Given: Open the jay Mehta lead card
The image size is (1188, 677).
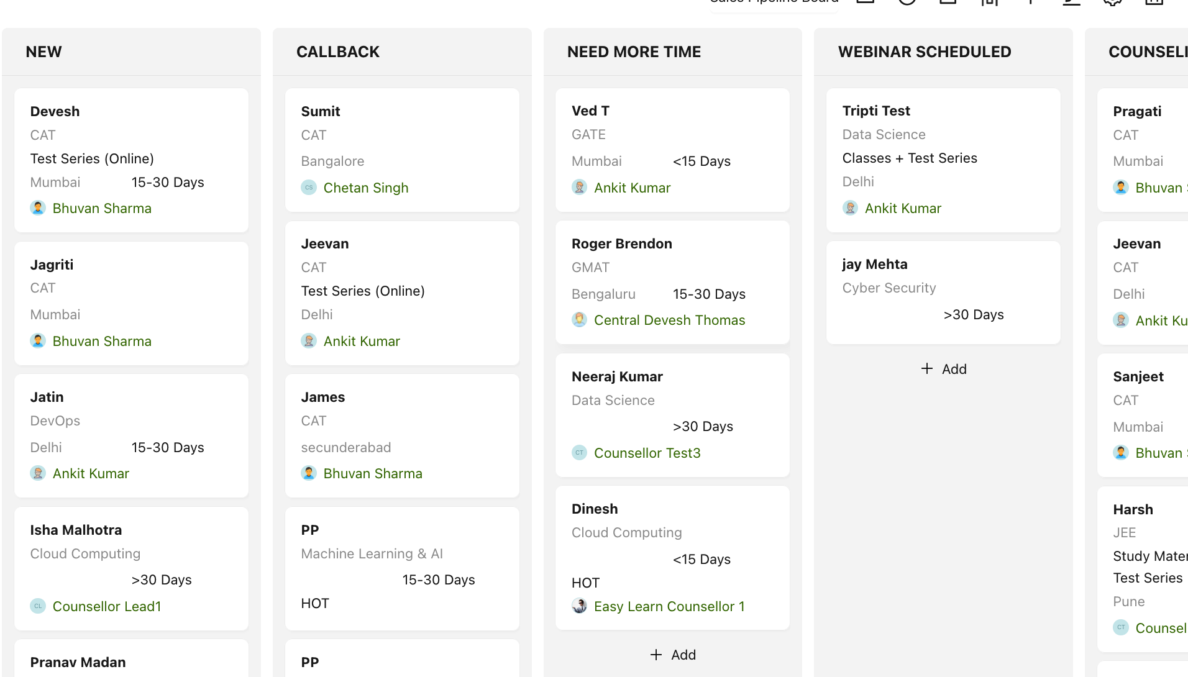Looking at the screenshot, I should 943,292.
